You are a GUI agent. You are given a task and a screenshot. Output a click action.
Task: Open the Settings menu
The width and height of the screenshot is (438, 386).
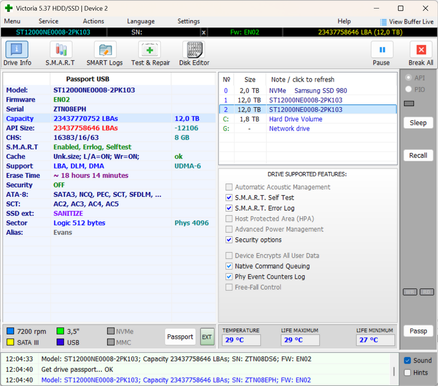(x=189, y=21)
